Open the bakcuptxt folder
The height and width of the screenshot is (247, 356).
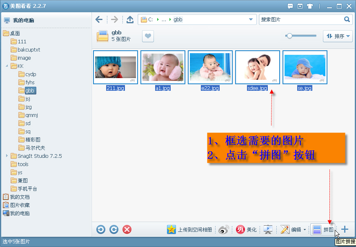[x=25, y=50]
